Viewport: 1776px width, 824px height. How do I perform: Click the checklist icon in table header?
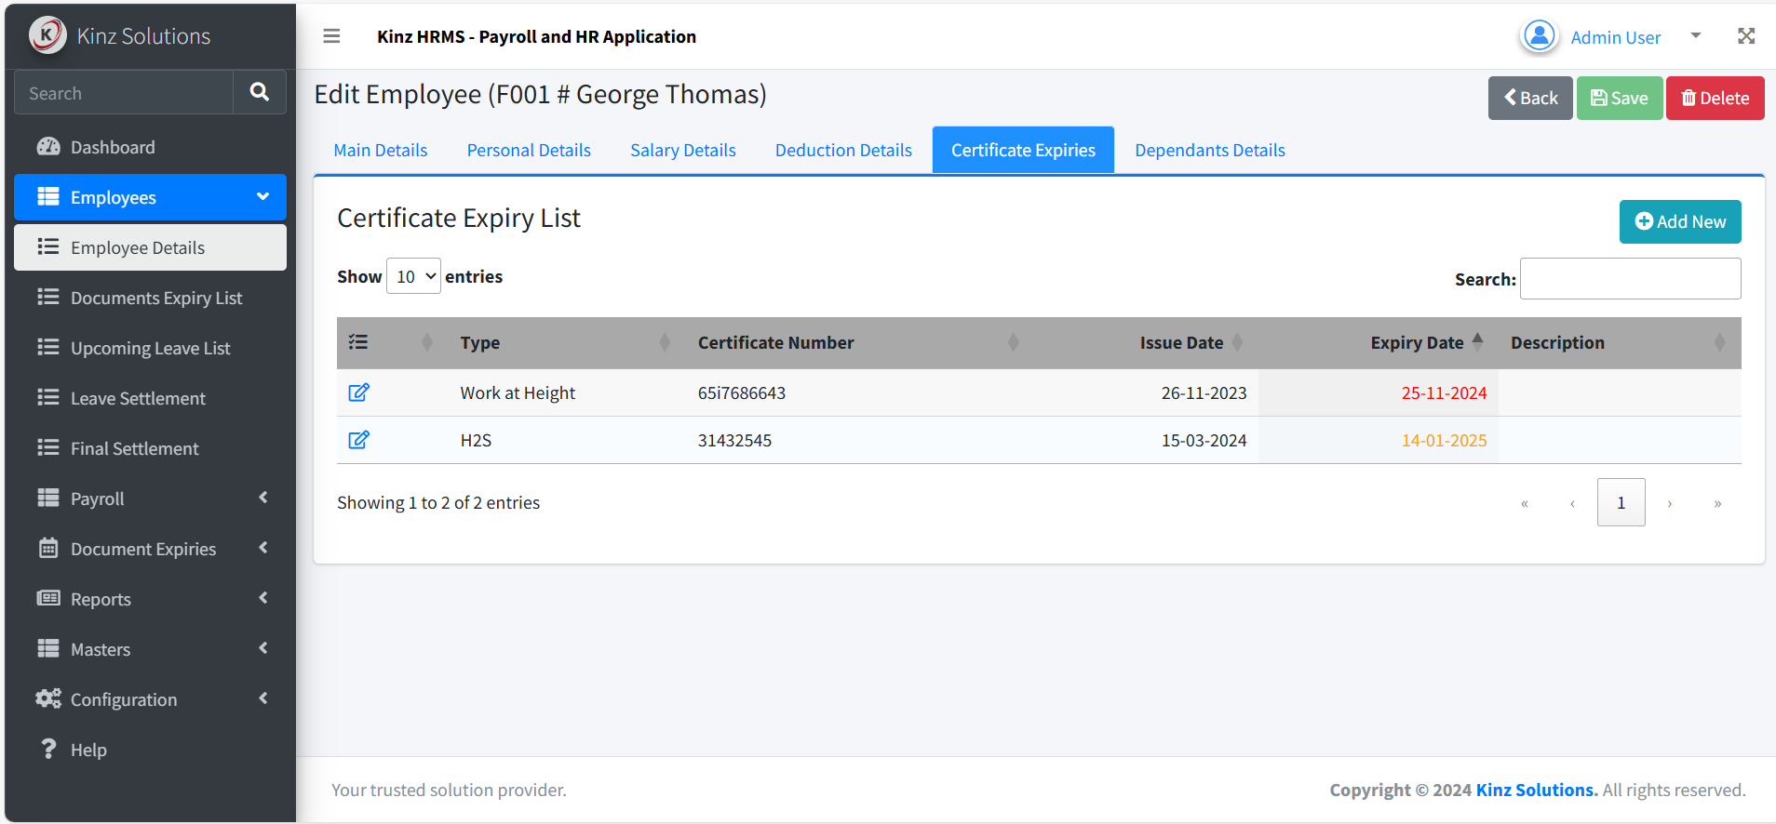coord(358,342)
